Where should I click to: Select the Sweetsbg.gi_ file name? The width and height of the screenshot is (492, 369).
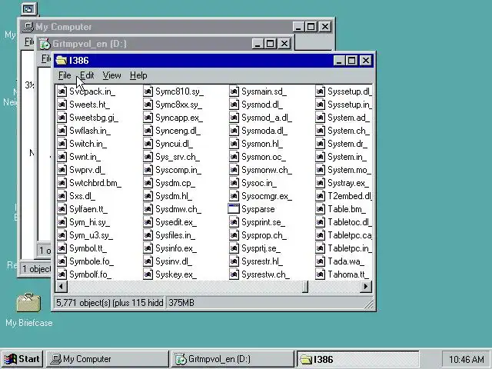(94, 118)
